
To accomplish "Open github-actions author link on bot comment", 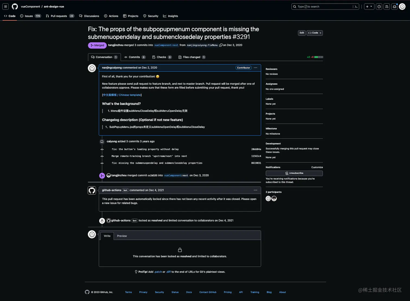I will pos(111,190).
